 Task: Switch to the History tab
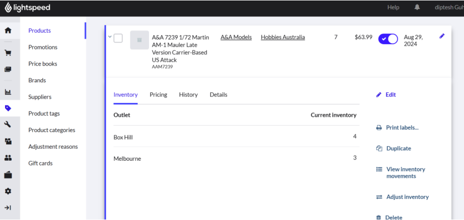tap(188, 95)
